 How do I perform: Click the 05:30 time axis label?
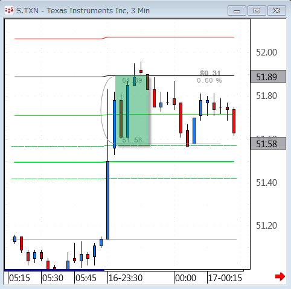point(53,278)
